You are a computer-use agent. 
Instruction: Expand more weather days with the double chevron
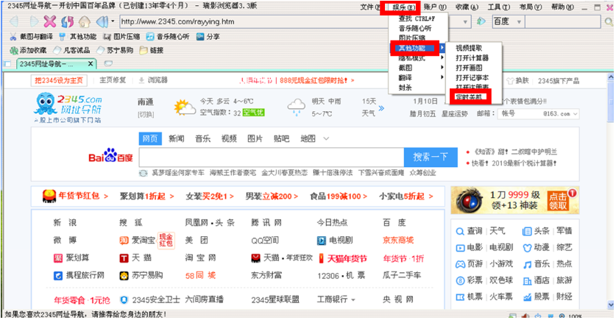coord(381,108)
